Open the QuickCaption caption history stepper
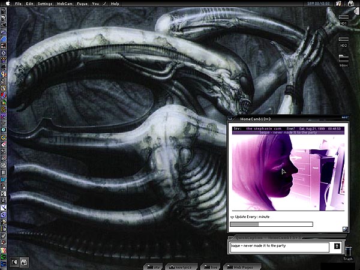 click(x=337, y=247)
